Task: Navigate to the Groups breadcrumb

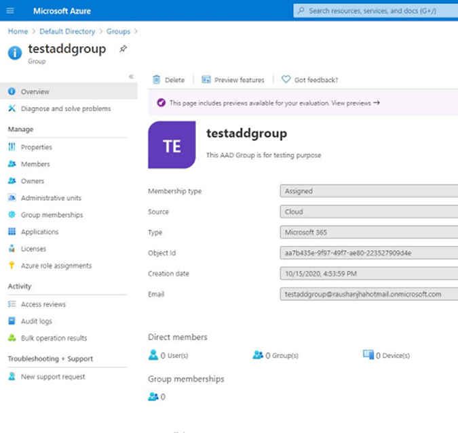Action: point(118,31)
